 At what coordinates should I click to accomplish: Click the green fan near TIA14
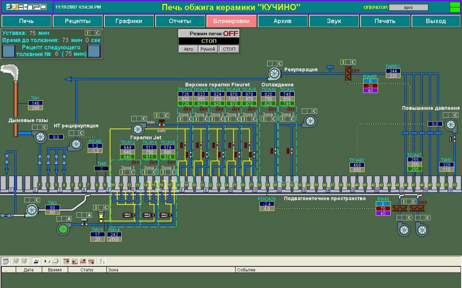pos(63,229)
